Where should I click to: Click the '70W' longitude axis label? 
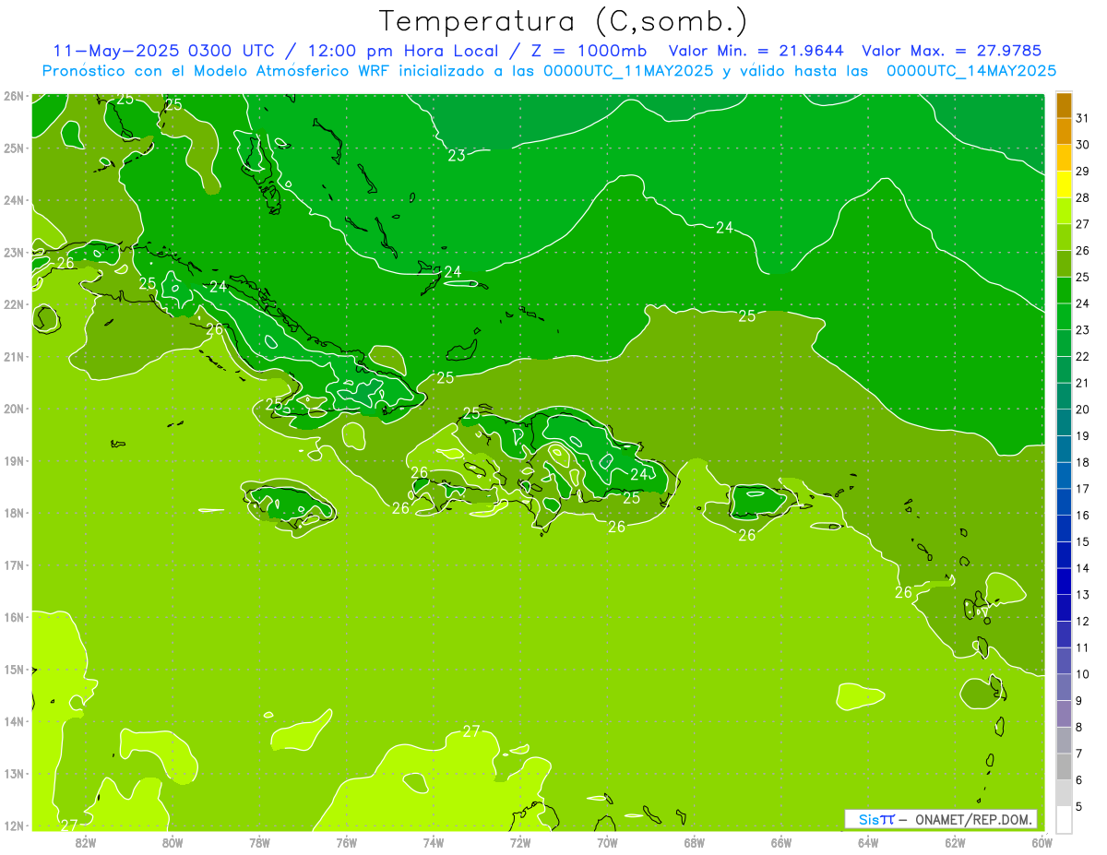click(607, 842)
